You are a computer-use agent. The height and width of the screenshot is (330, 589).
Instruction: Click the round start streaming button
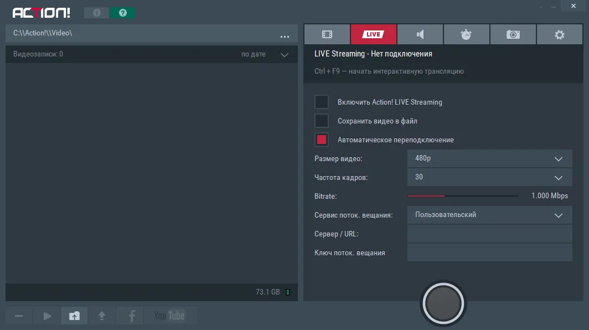(x=443, y=303)
